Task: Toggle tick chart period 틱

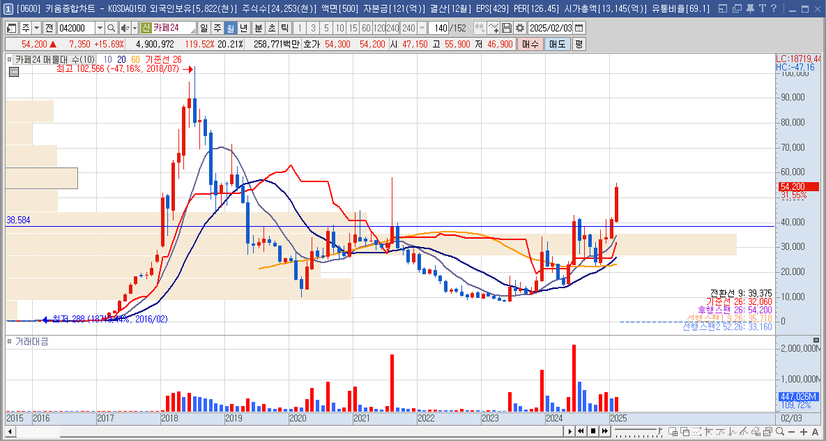Action: (284, 28)
